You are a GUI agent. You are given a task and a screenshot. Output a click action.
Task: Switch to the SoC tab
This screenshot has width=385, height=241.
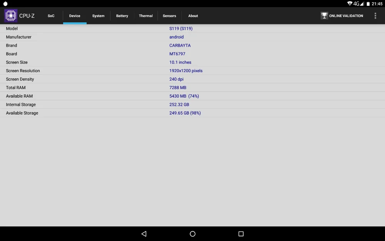click(51, 16)
